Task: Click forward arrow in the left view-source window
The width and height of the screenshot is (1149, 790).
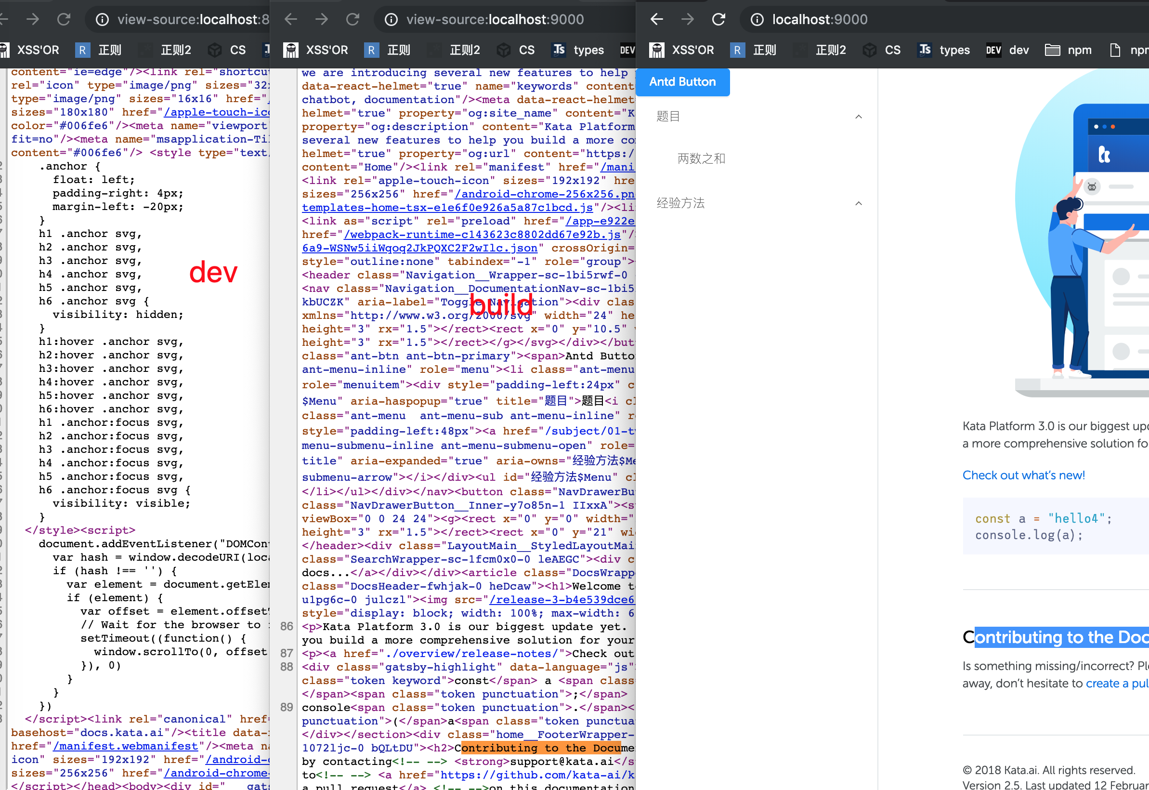Action: click(x=33, y=19)
